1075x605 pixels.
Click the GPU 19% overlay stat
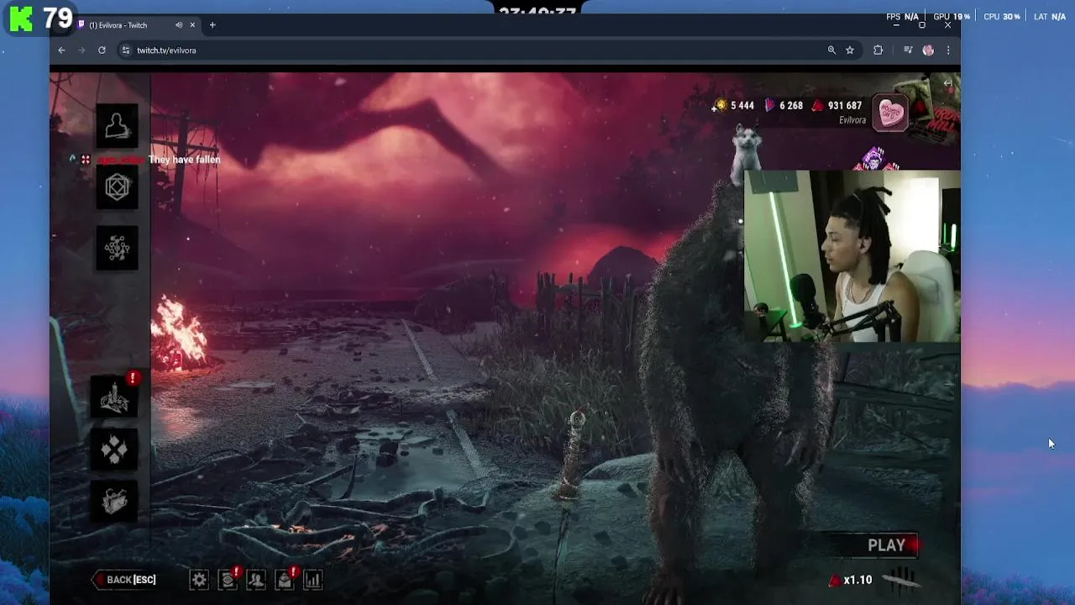[952, 17]
